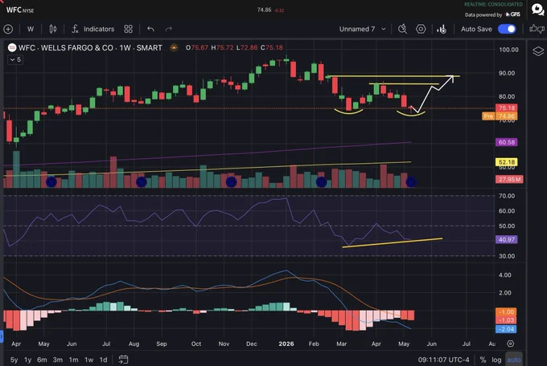Screen dimensions: 547x366
Task: Click the WFC NYSE ticker symbol
Action: (x=20, y=10)
